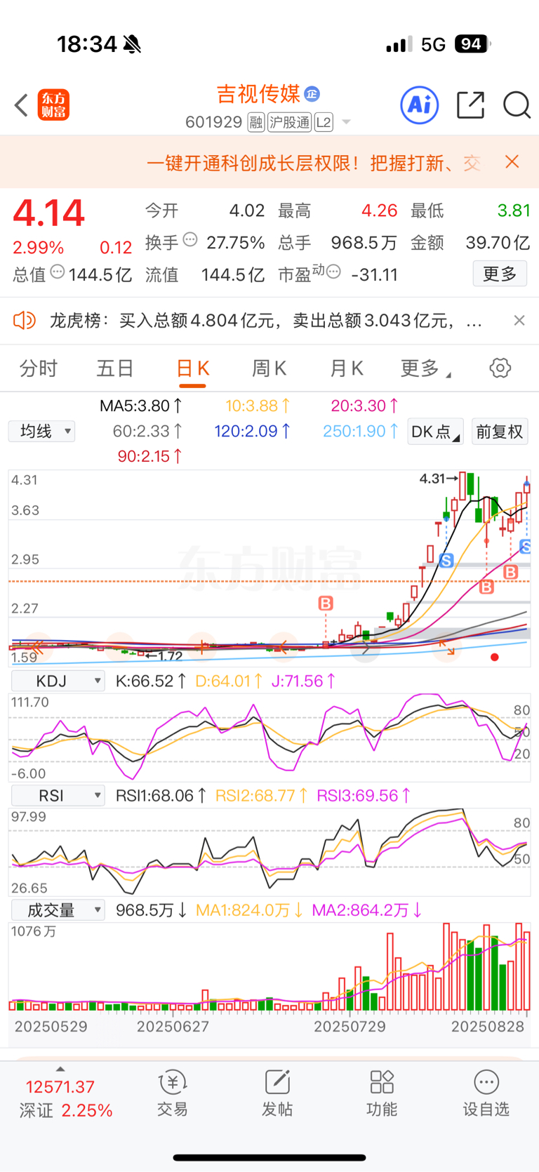Tap the speaker announcement icon

point(25,321)
